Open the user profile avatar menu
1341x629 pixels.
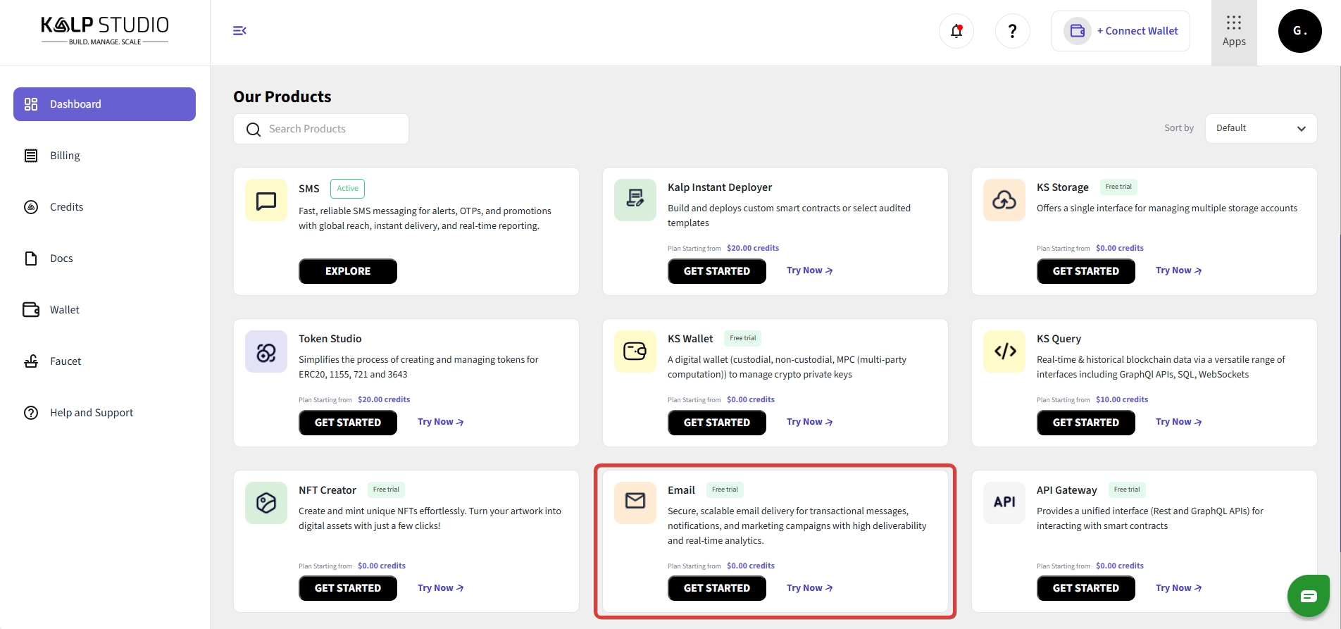pos(1299,31)
